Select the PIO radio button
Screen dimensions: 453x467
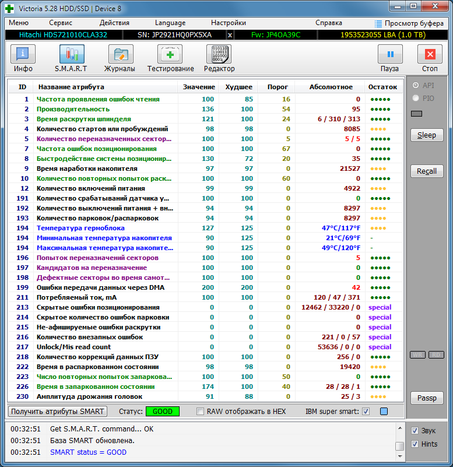[416, 99]
